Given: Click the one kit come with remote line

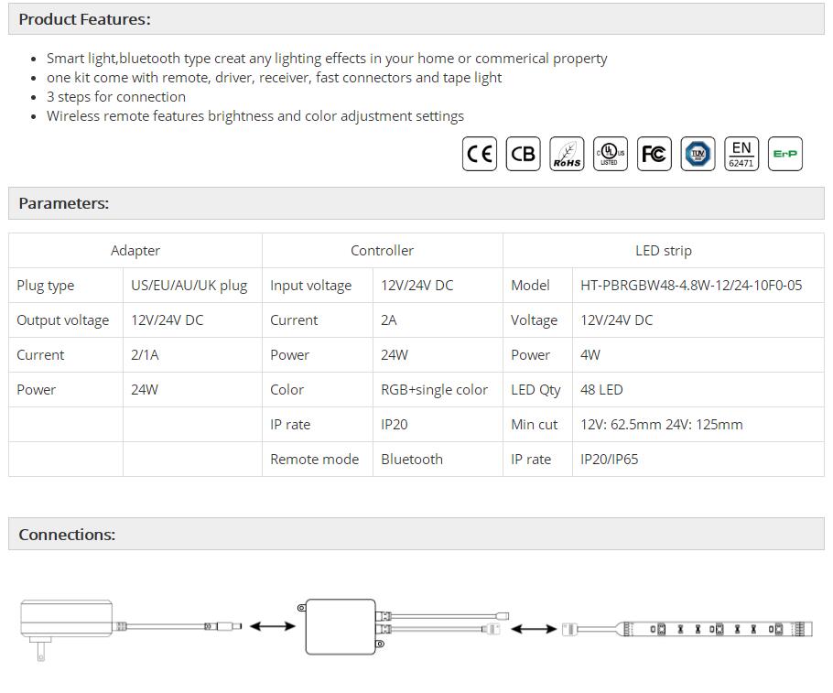Looking at the screenshot, I should point(274,78).
